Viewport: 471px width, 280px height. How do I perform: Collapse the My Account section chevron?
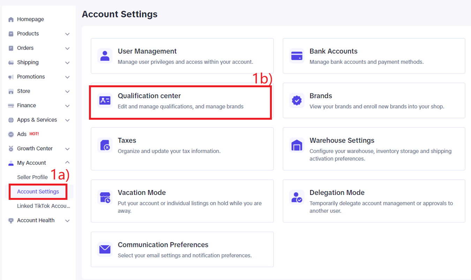(67, 163)
